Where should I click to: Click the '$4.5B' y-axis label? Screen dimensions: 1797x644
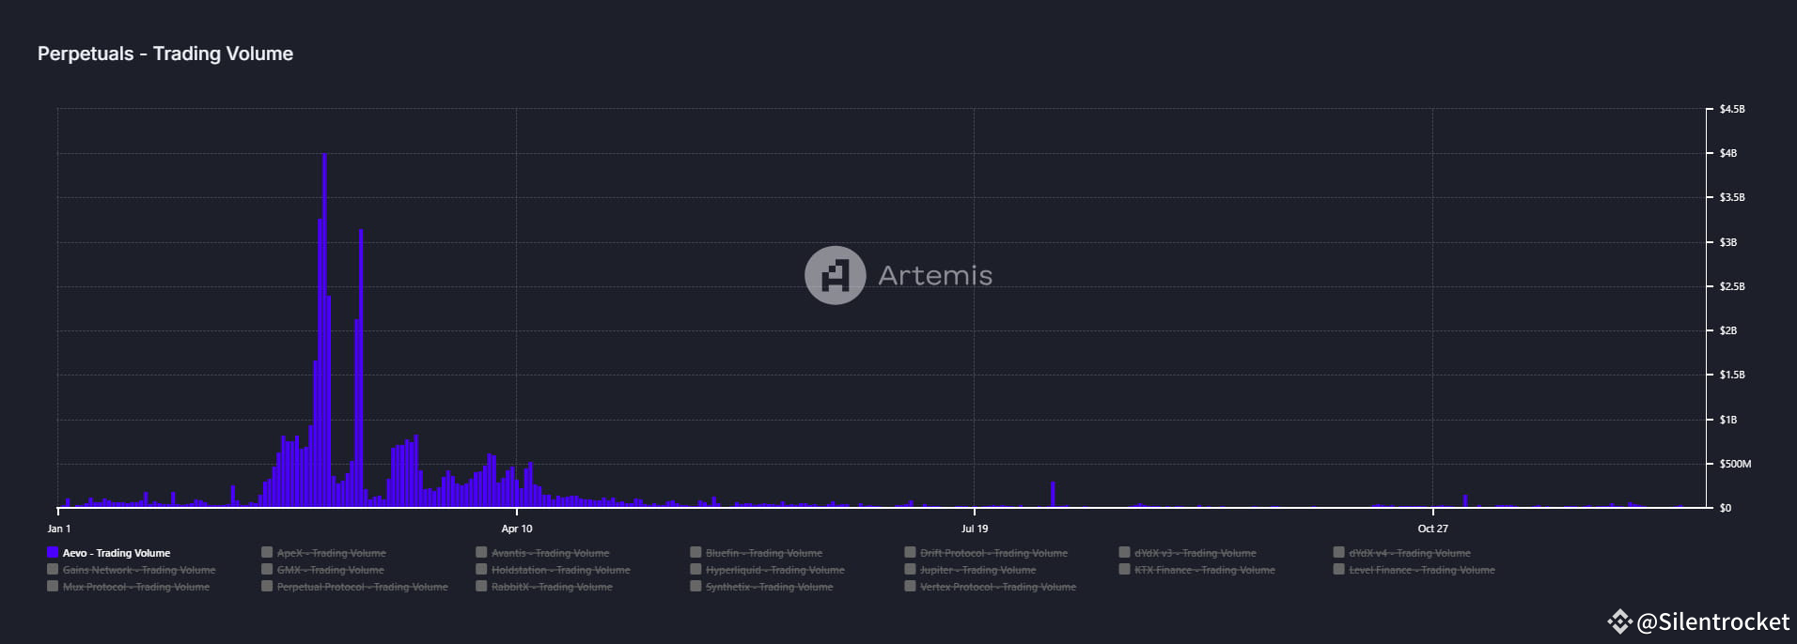(x=1732, y=109)
